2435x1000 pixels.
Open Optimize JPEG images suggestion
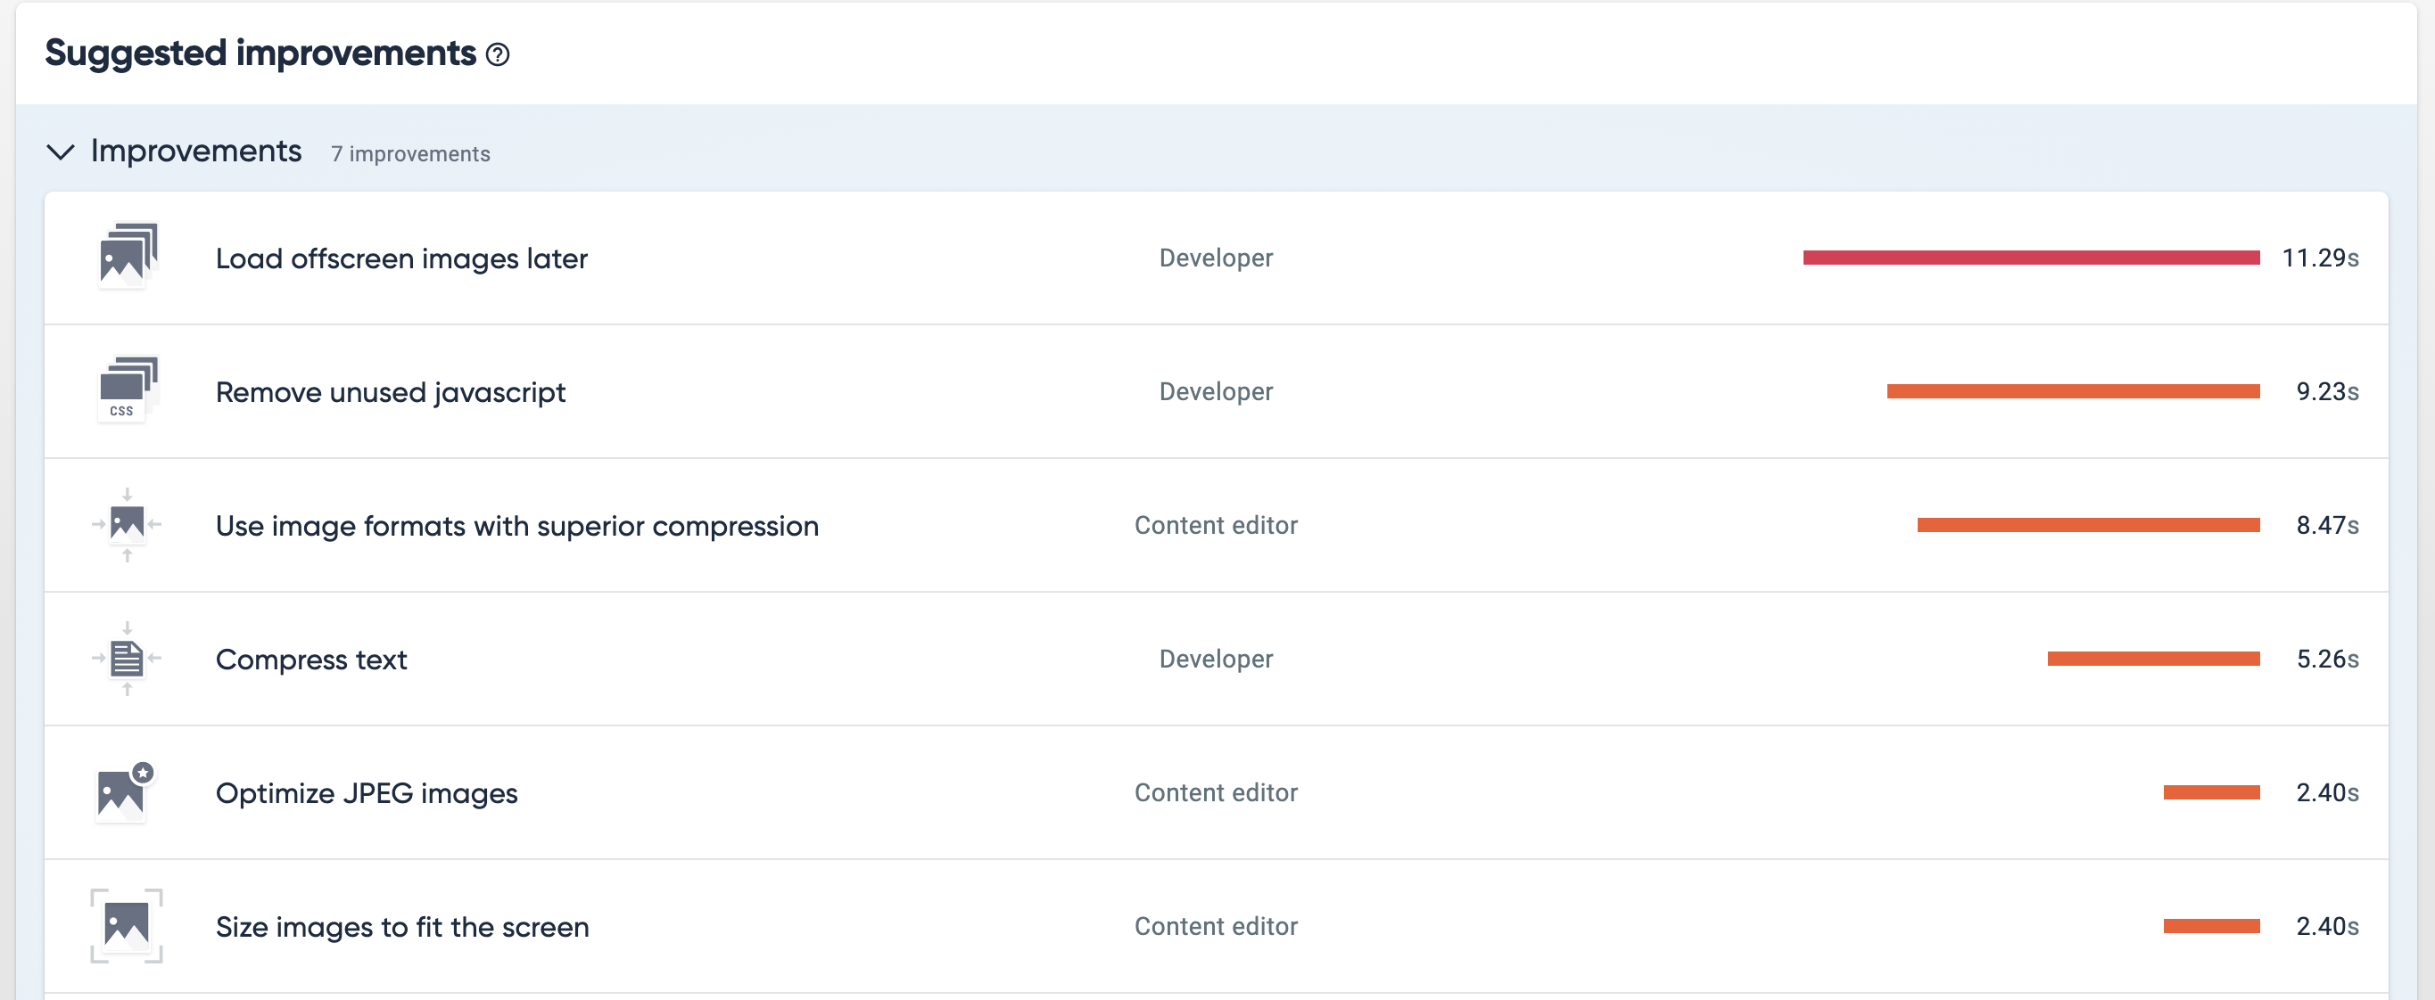tap(366, 793)
